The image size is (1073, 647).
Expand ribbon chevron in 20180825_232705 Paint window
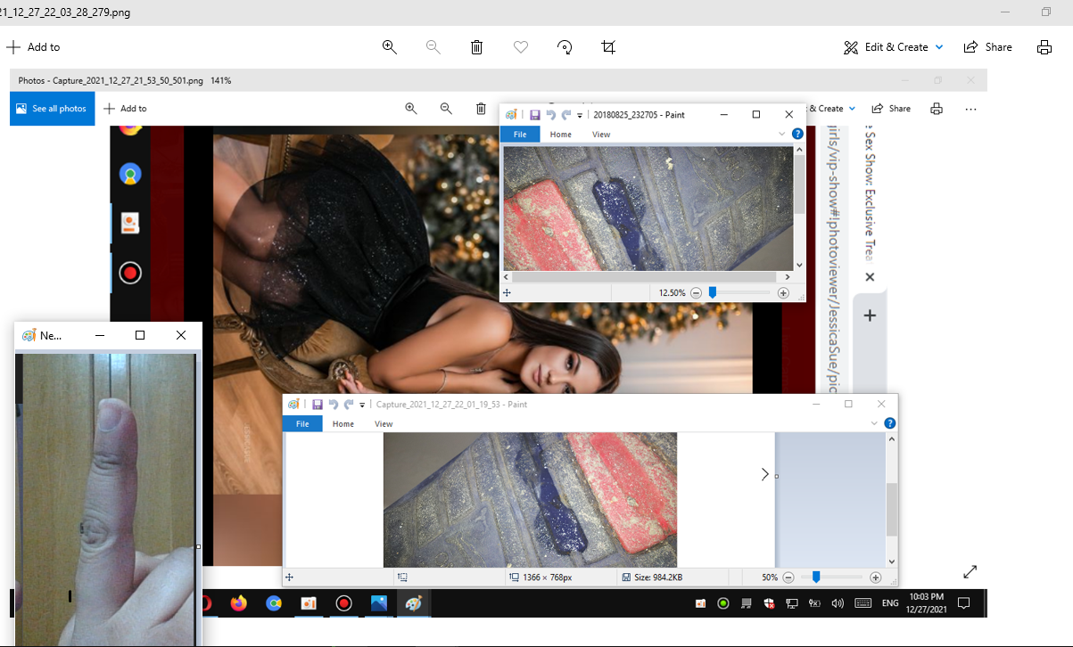pyautogui.click(x=781, y=134)
